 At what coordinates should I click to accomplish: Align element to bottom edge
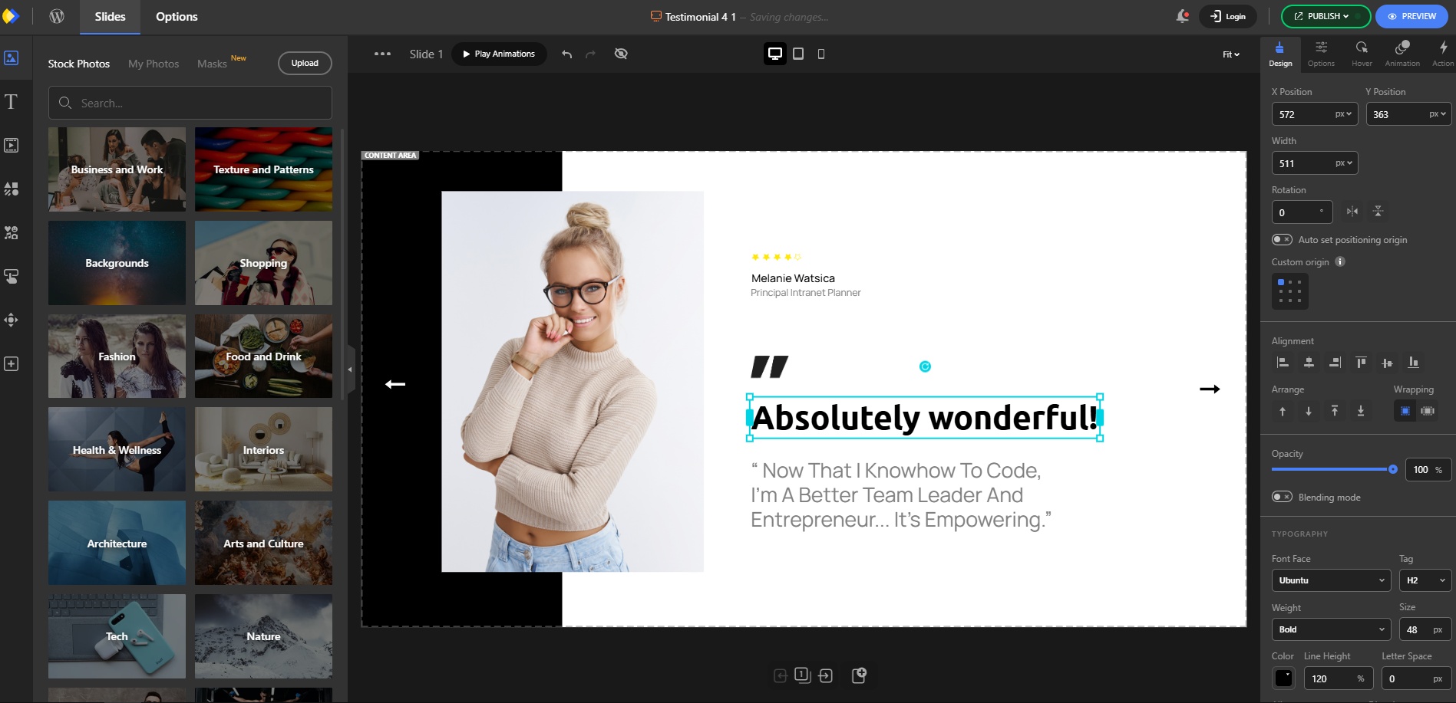point(1413,363)
